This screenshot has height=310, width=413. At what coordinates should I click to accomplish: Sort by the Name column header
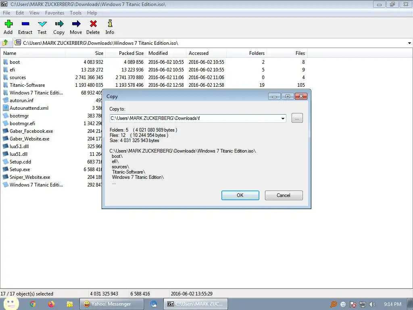(x=33, y=53)
